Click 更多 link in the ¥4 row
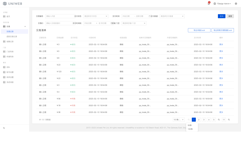241x151 pixels. 221,92
